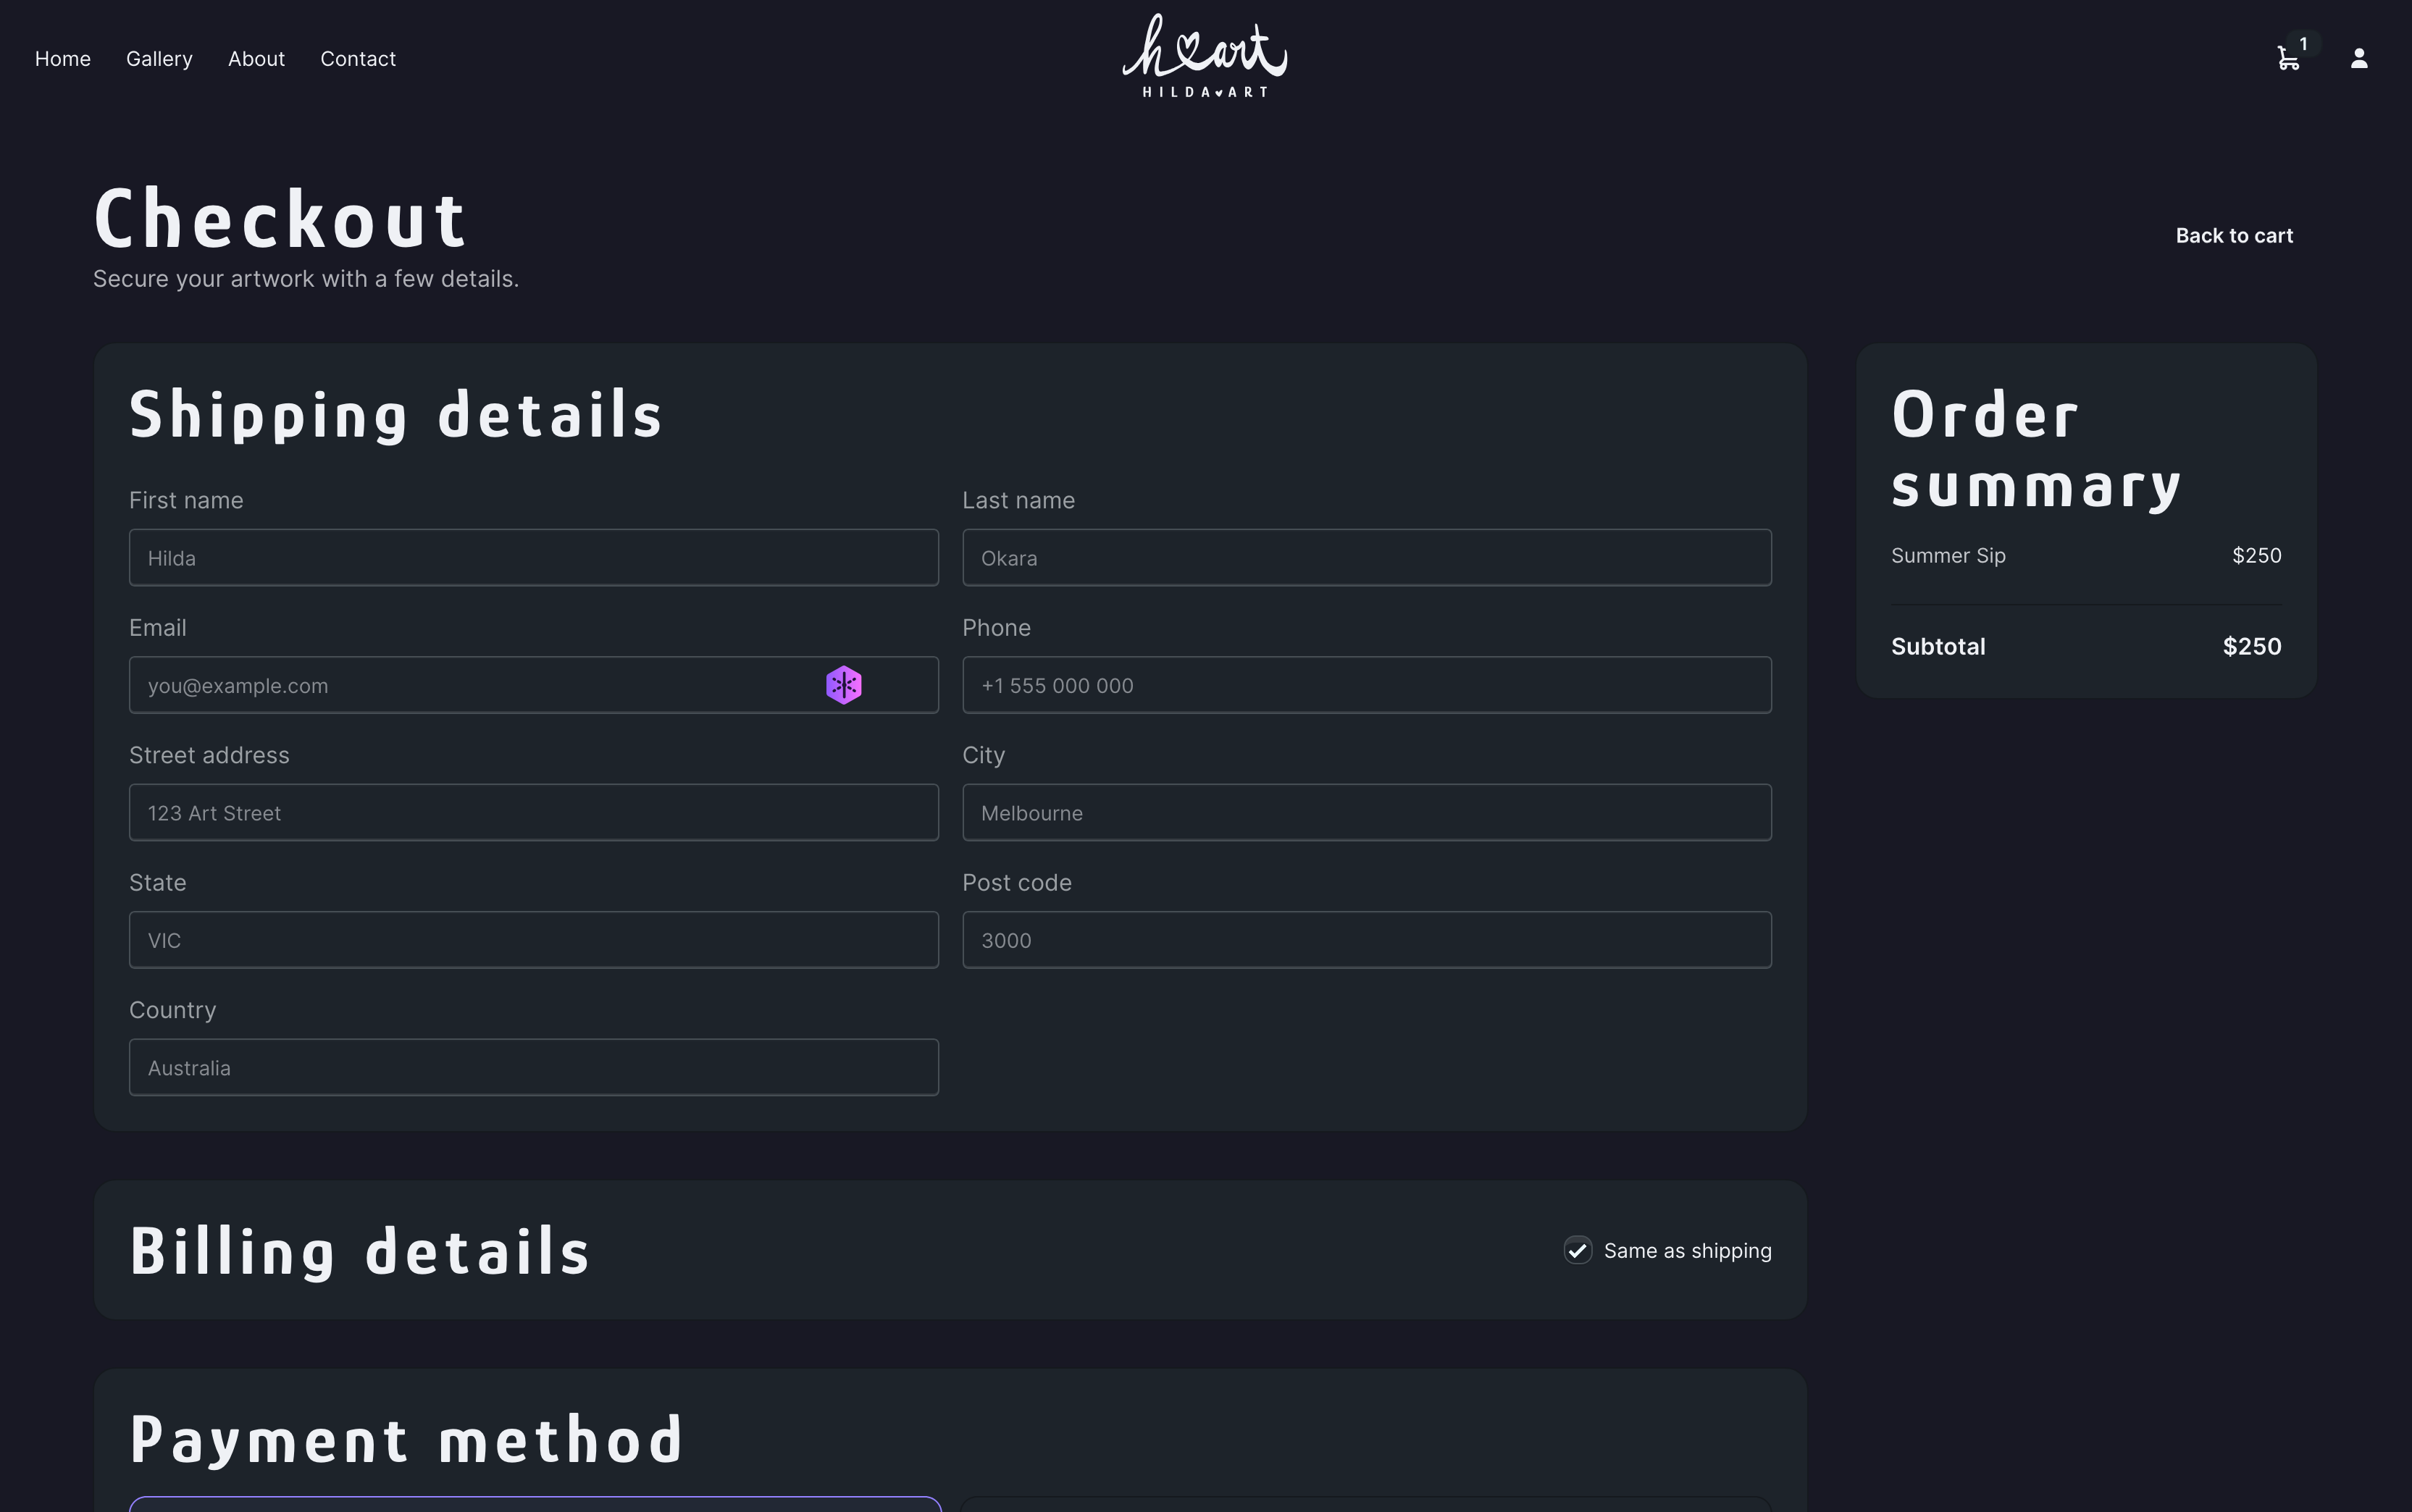The height and width of the screenshot is (1512, 2412).
Task: Click the cart badge showing 1 item
Action: point(2303,43)
